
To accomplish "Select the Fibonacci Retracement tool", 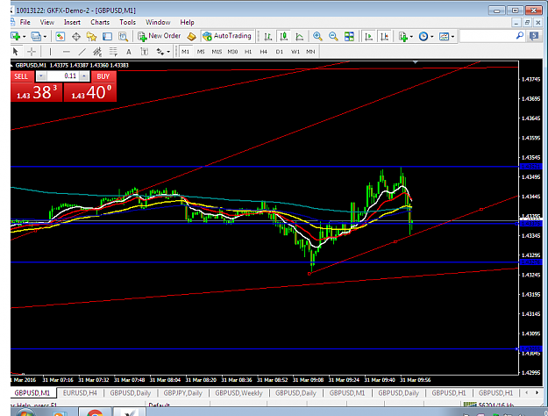I will pos(113,52).
